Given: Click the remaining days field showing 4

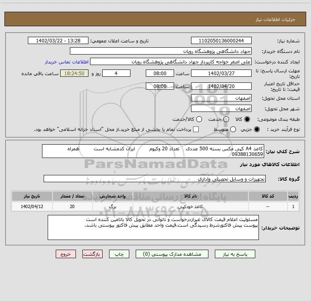Looking at the screenshot, I should click(x=116, y=73).
